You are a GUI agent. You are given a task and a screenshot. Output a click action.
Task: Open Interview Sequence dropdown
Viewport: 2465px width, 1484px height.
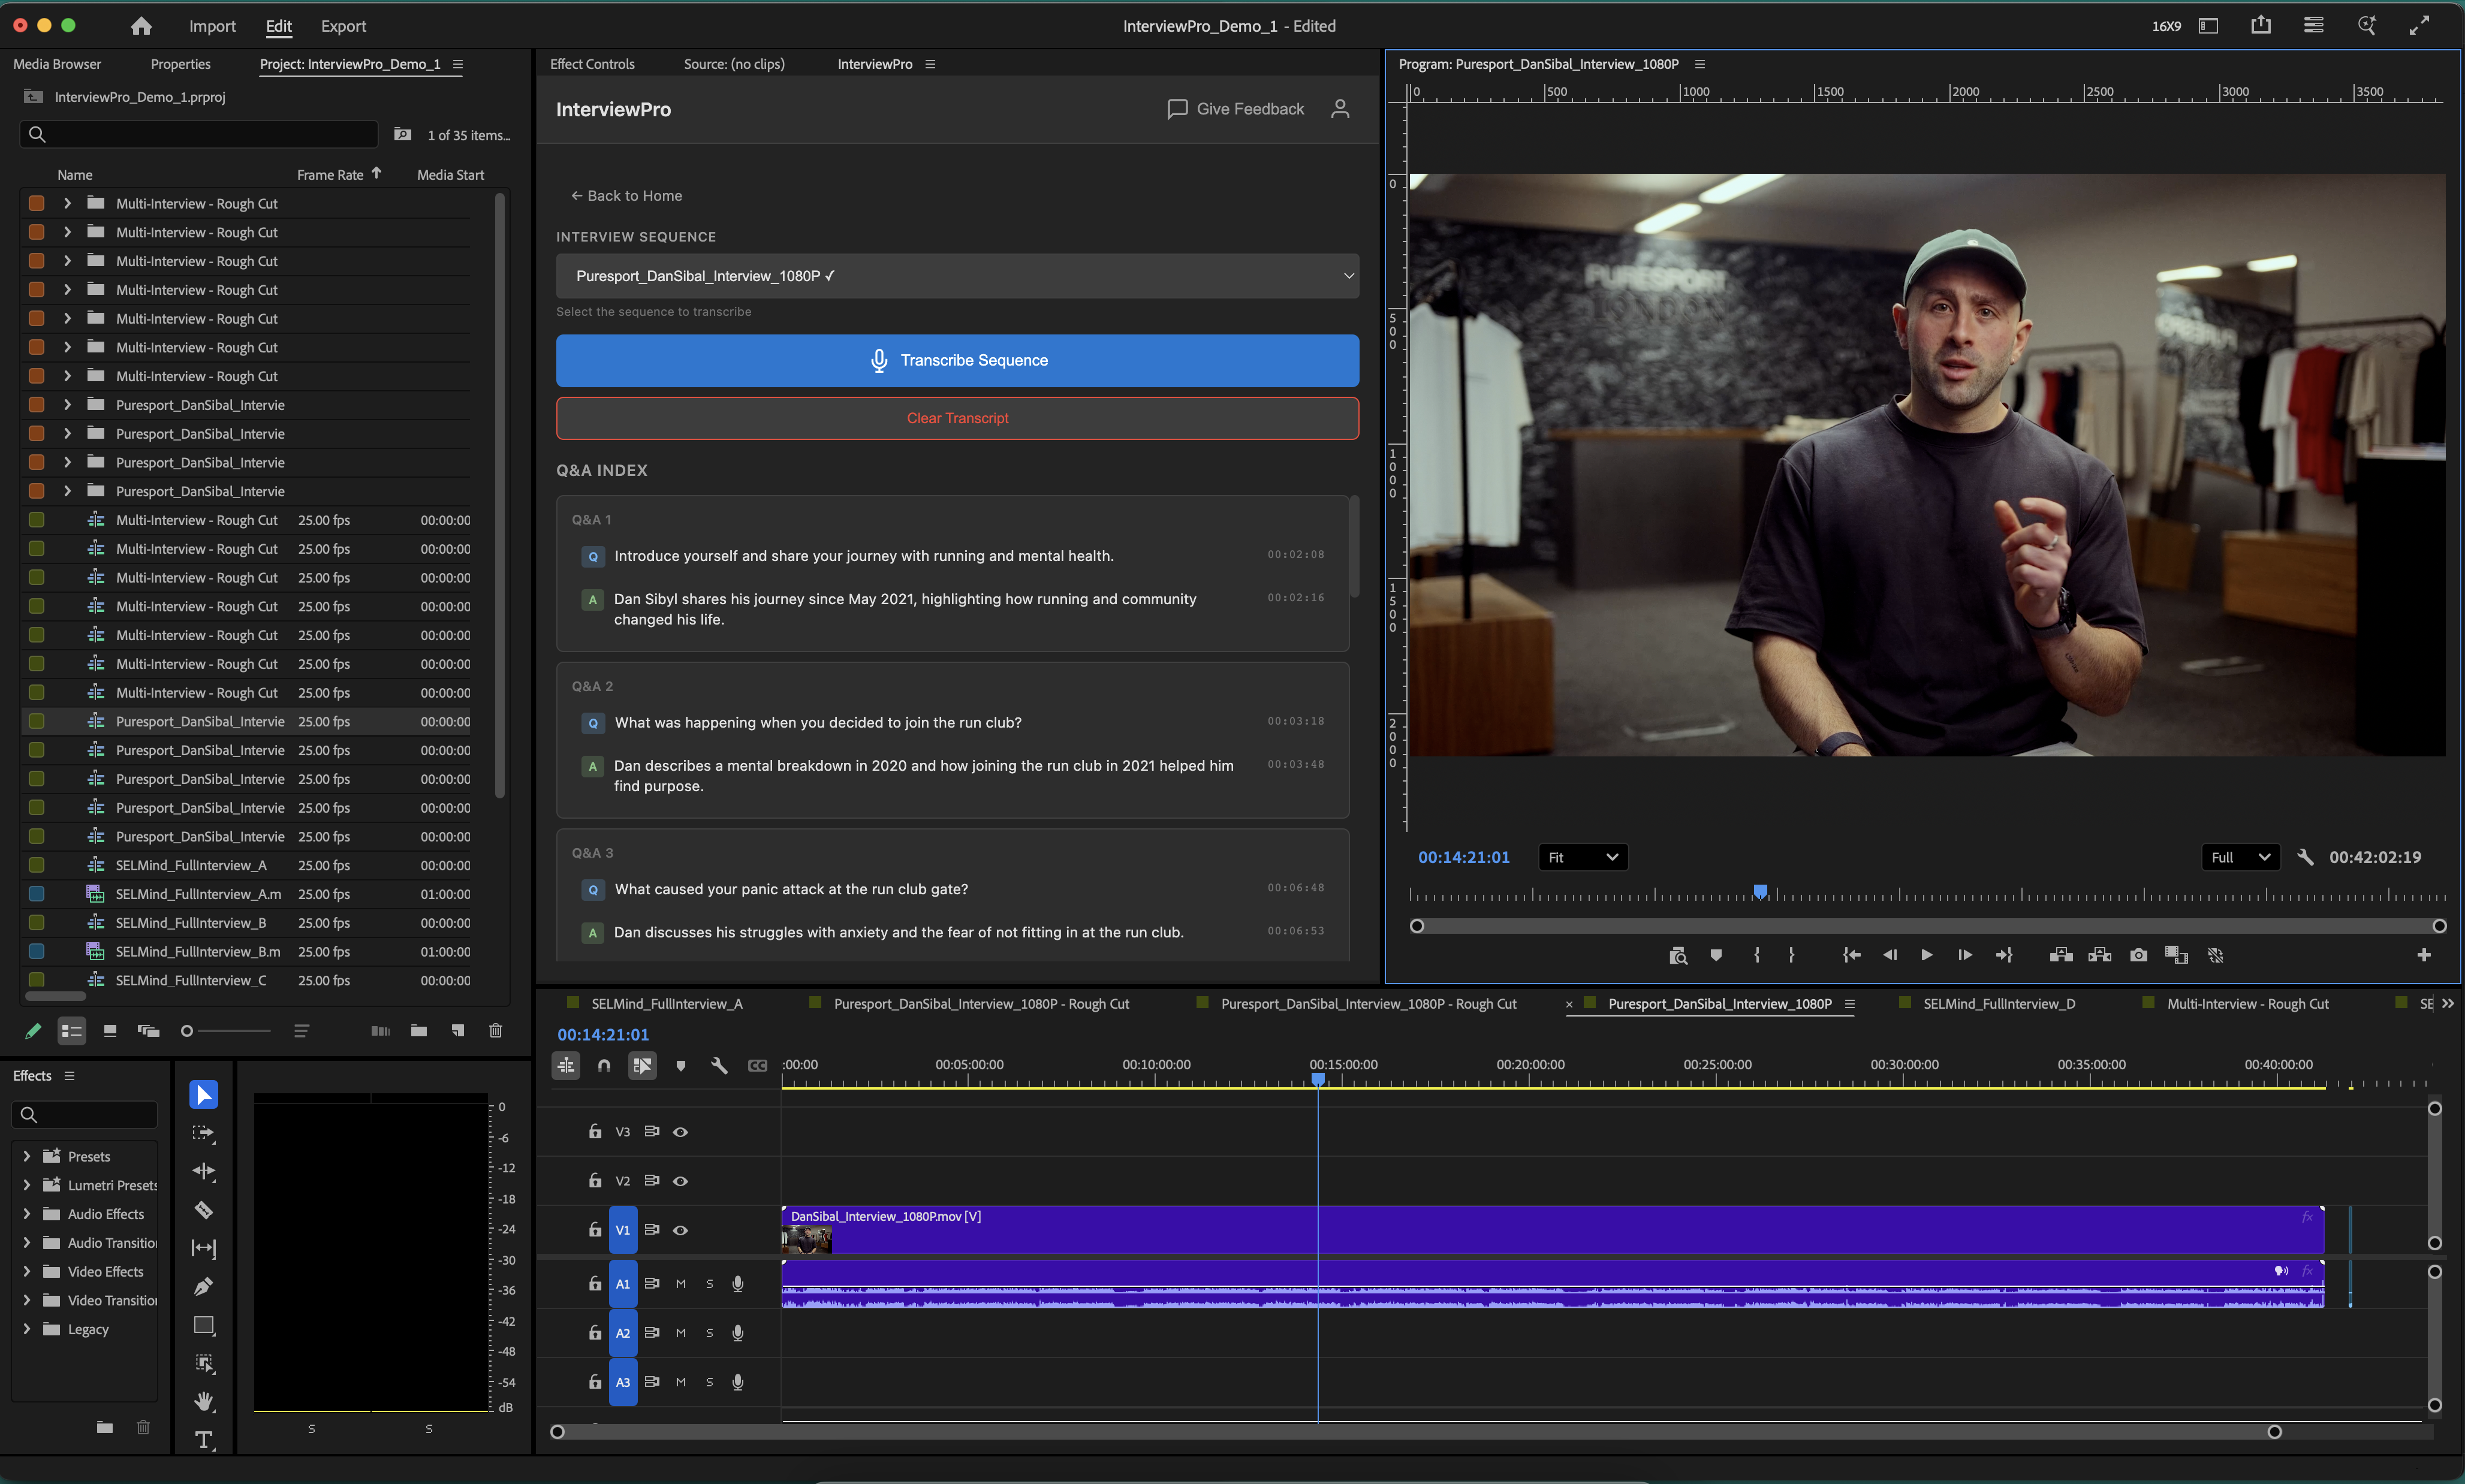[957, 276]
